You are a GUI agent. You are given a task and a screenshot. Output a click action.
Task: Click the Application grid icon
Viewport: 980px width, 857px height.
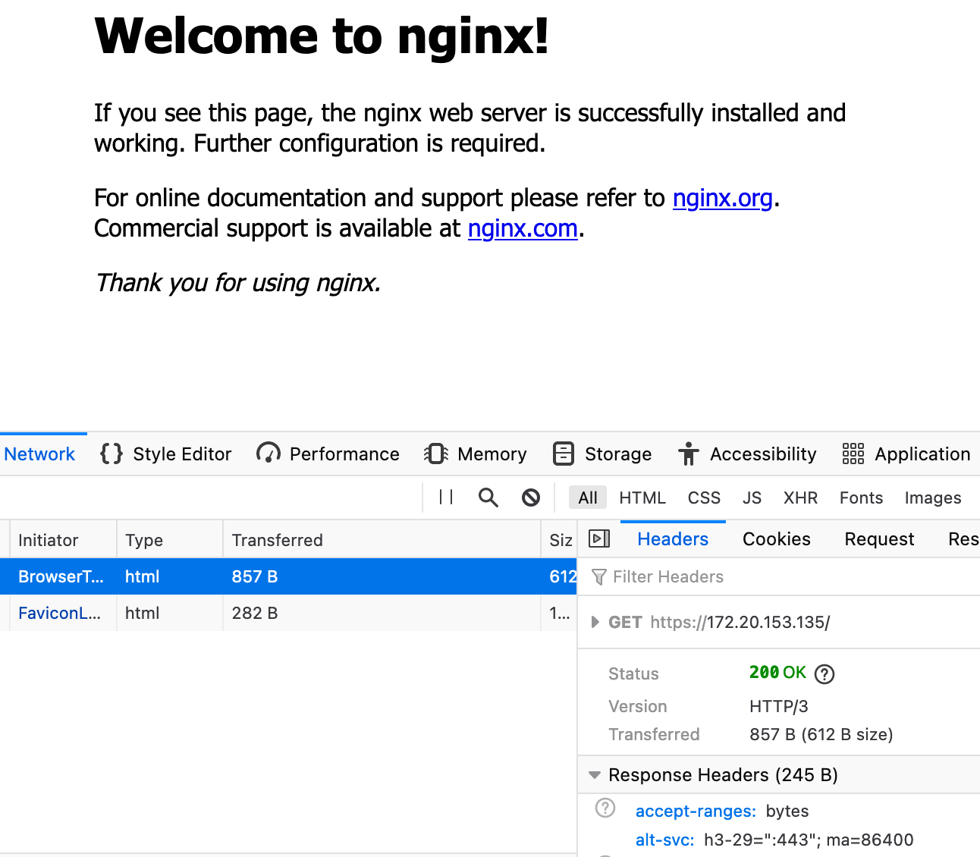853,454
